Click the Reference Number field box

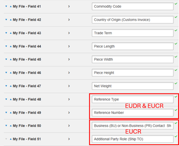tap(133, 112)
